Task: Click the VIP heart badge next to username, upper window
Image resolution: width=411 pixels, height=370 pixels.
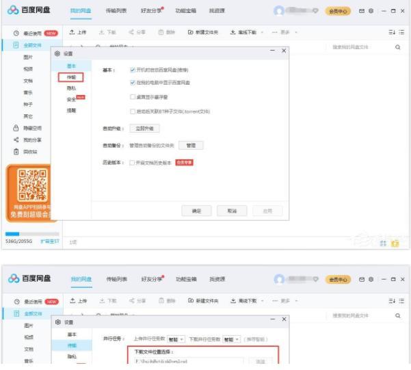Action: coord(315,11)
